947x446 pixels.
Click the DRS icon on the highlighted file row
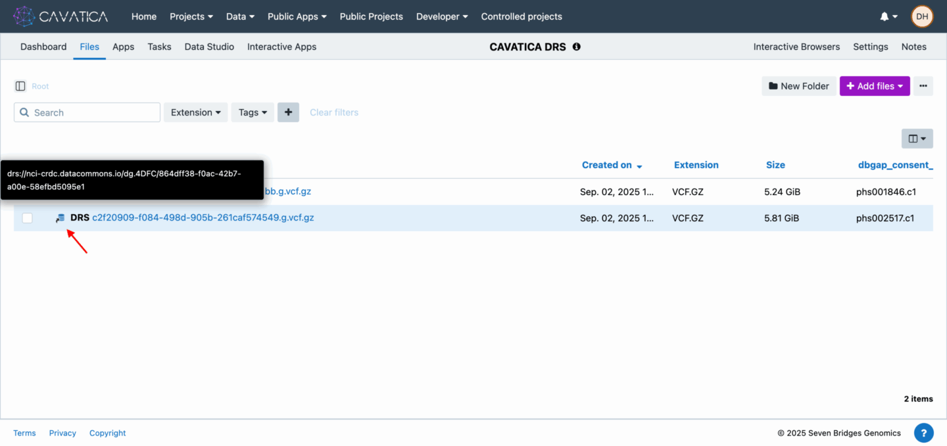click(x=59, y=217)
